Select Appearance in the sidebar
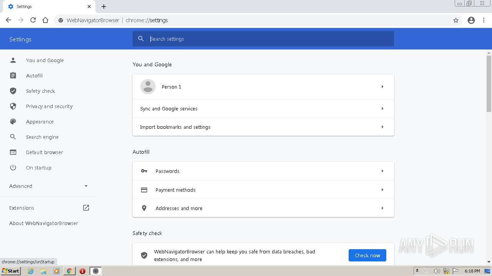Screen dimensions: 492x276 click(40, 122)
